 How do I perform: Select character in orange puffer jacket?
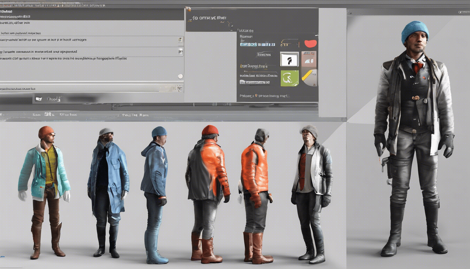point(256,196)
